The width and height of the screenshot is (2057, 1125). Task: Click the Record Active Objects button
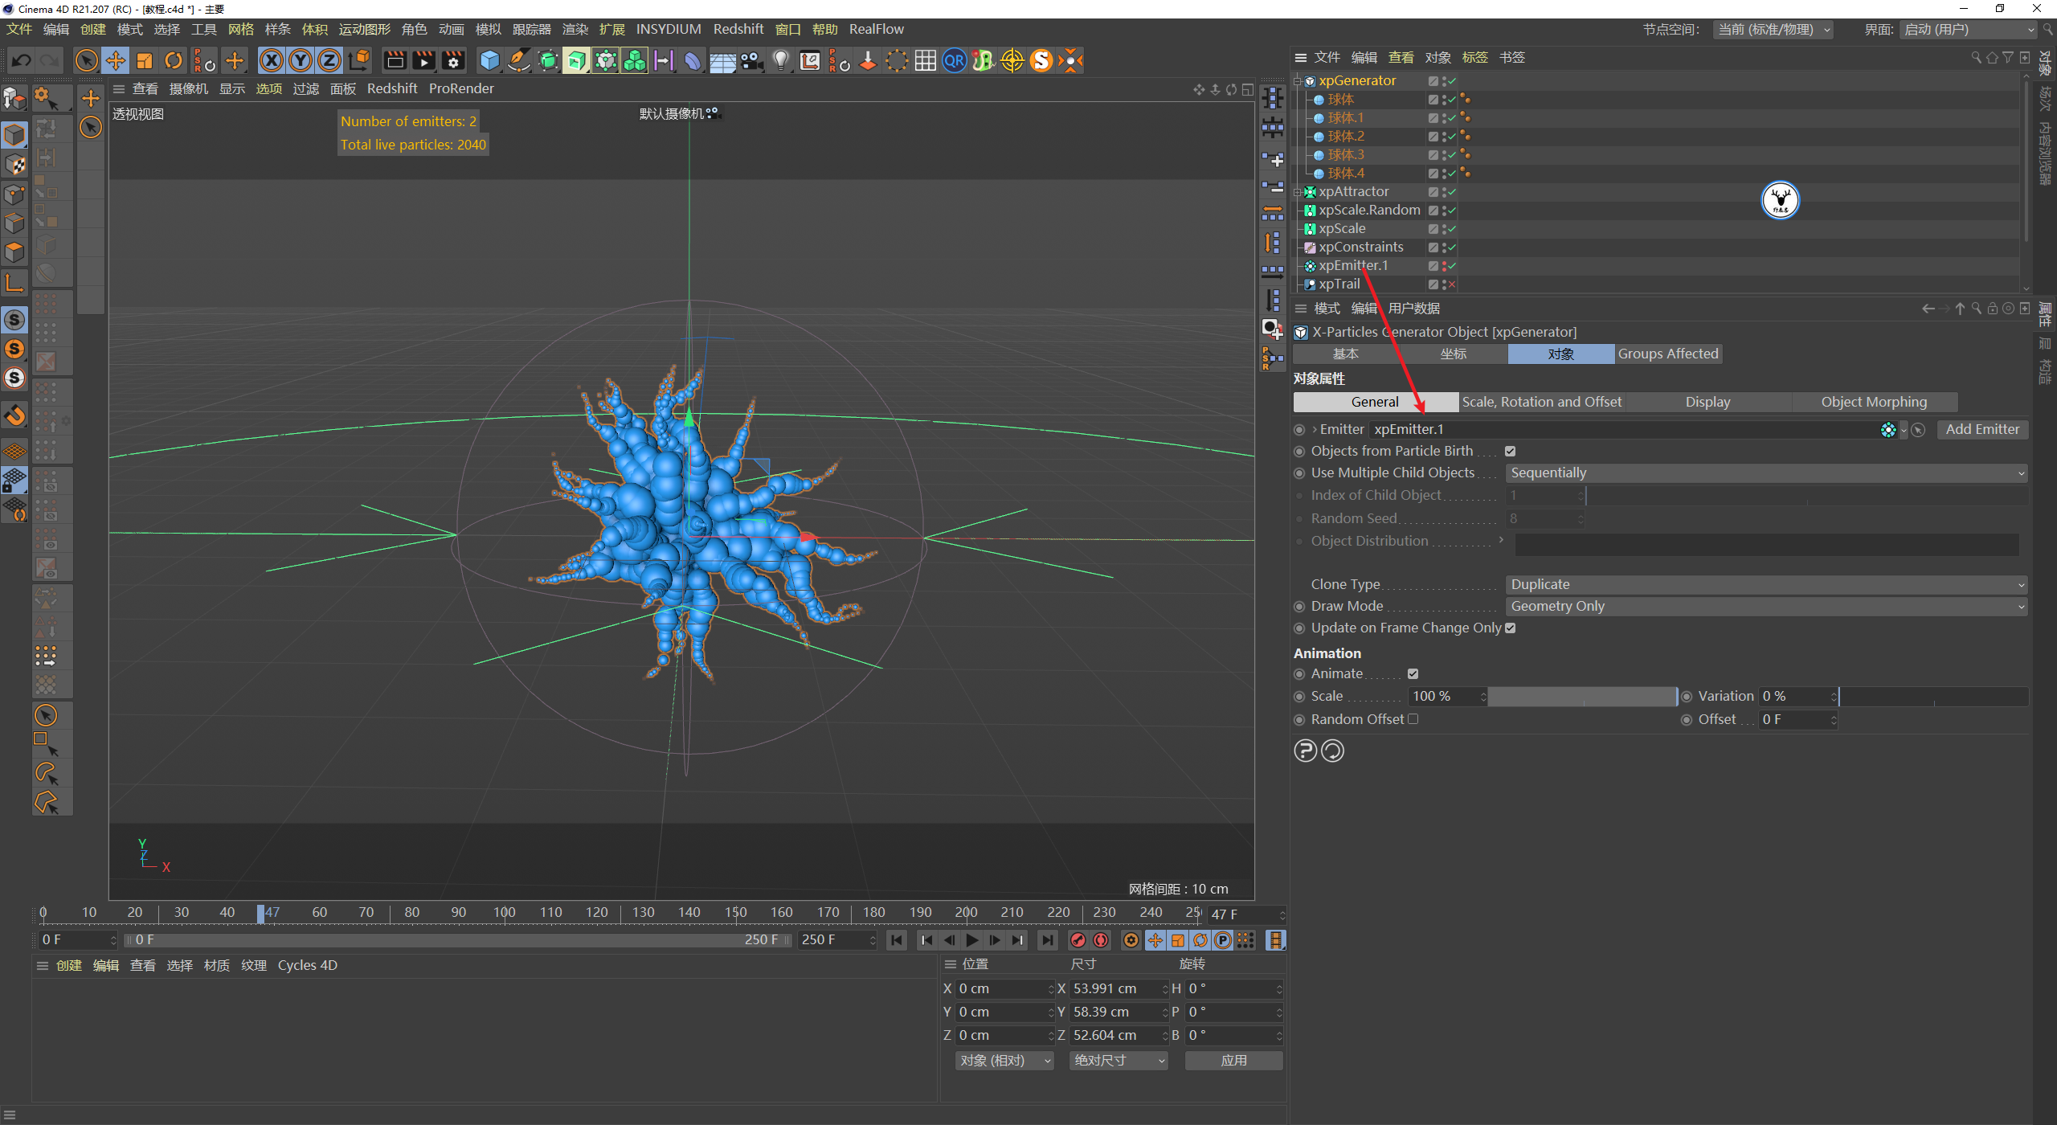(x=1078, y=940)
